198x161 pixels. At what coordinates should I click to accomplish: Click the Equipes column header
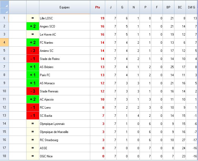click(x=65, y=7)
